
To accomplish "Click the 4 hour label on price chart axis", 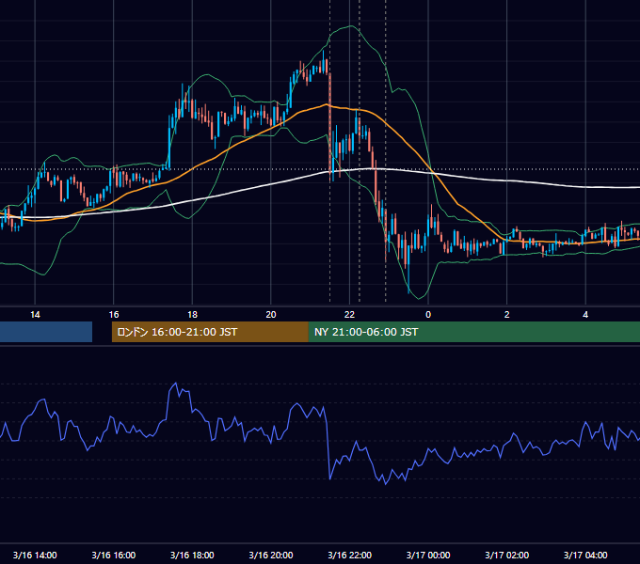I will click(x=585, y=315).
